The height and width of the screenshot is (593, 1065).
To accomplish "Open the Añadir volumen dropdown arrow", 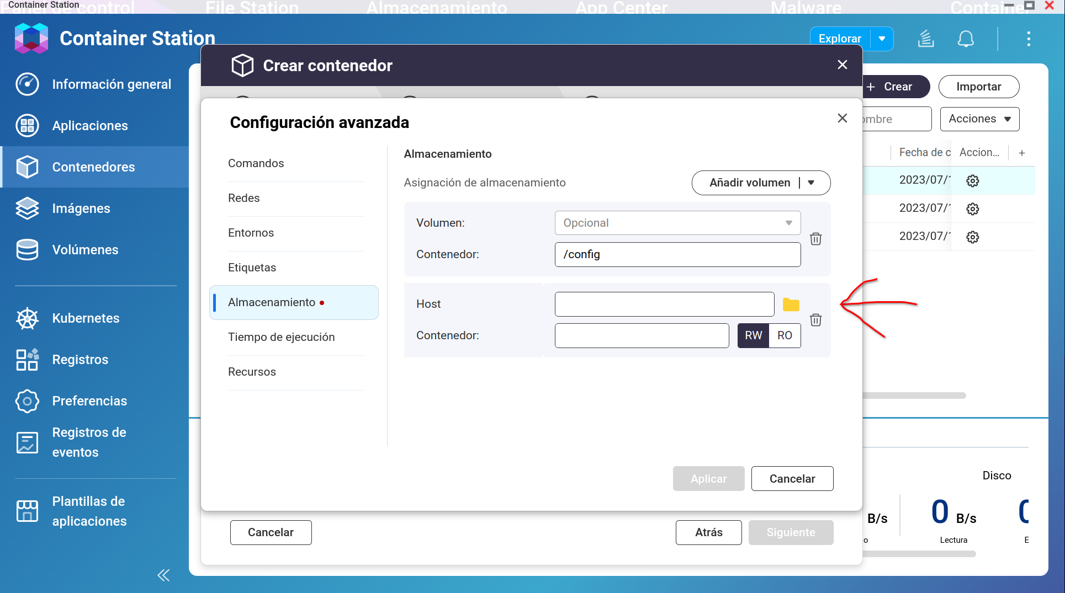I will coord(811,183).
